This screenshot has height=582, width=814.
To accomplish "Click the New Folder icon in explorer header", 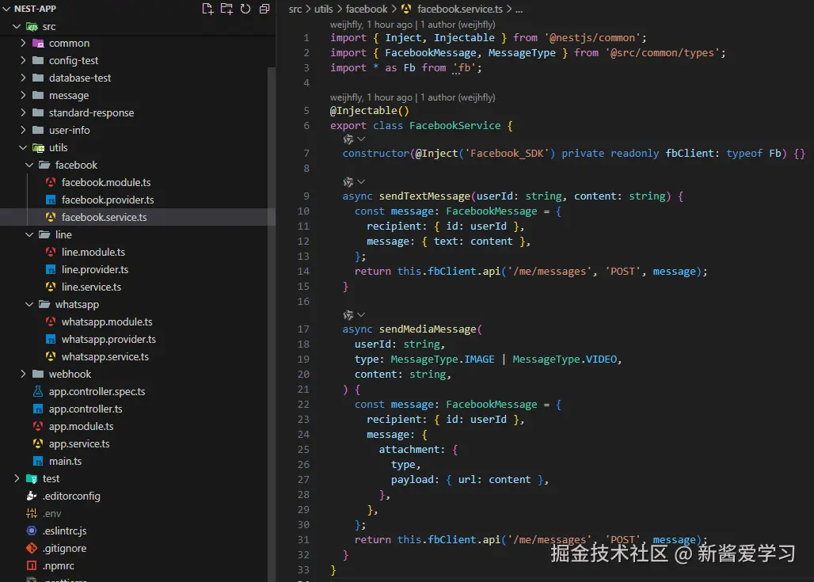I will [227, 9].
